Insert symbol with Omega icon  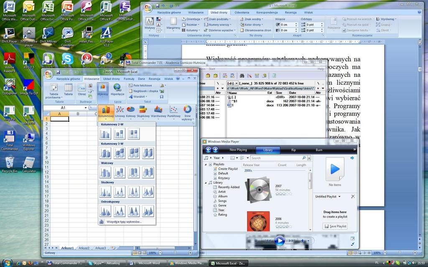point(162,96)
